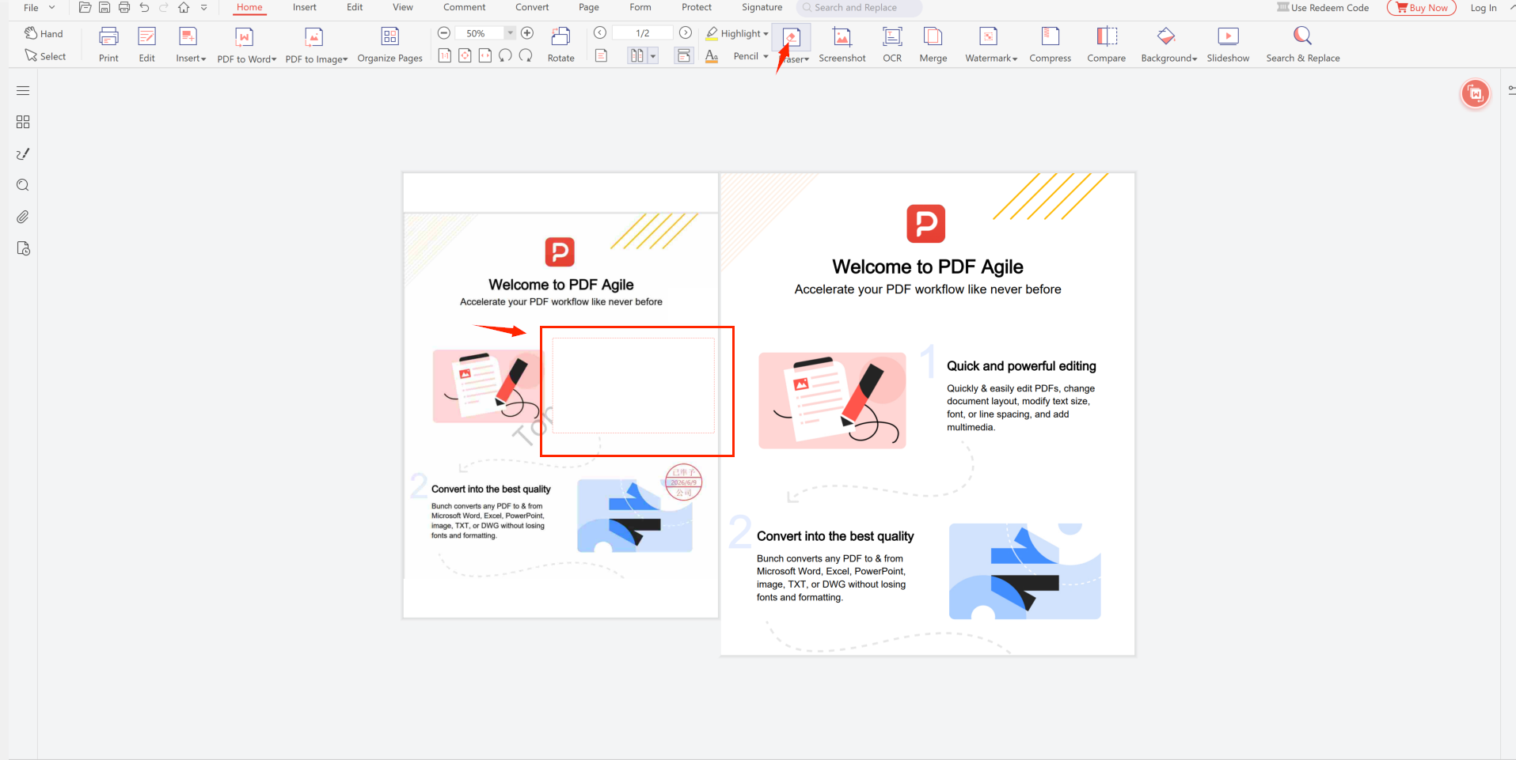Open the Signature tab
1516x760 pixels.
point(762,7)
